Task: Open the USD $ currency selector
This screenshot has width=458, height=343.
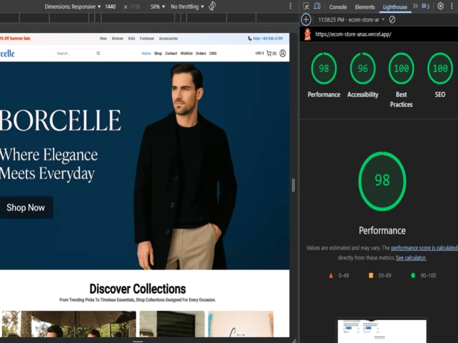Action: point(259,53)
